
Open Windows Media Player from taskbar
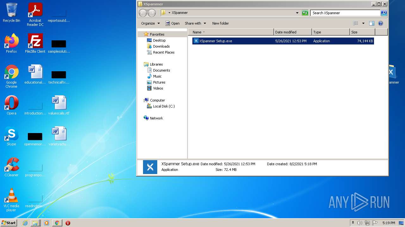point(47,223)
